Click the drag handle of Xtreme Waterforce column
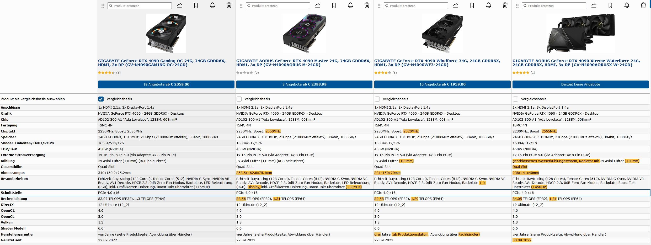Screen dimensions: 651x245 click(x=517, y=6)
